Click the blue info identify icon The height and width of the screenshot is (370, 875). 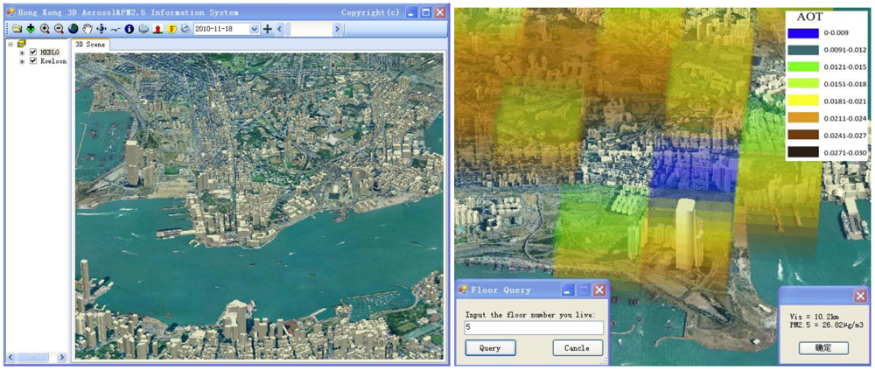click(129, 29)
